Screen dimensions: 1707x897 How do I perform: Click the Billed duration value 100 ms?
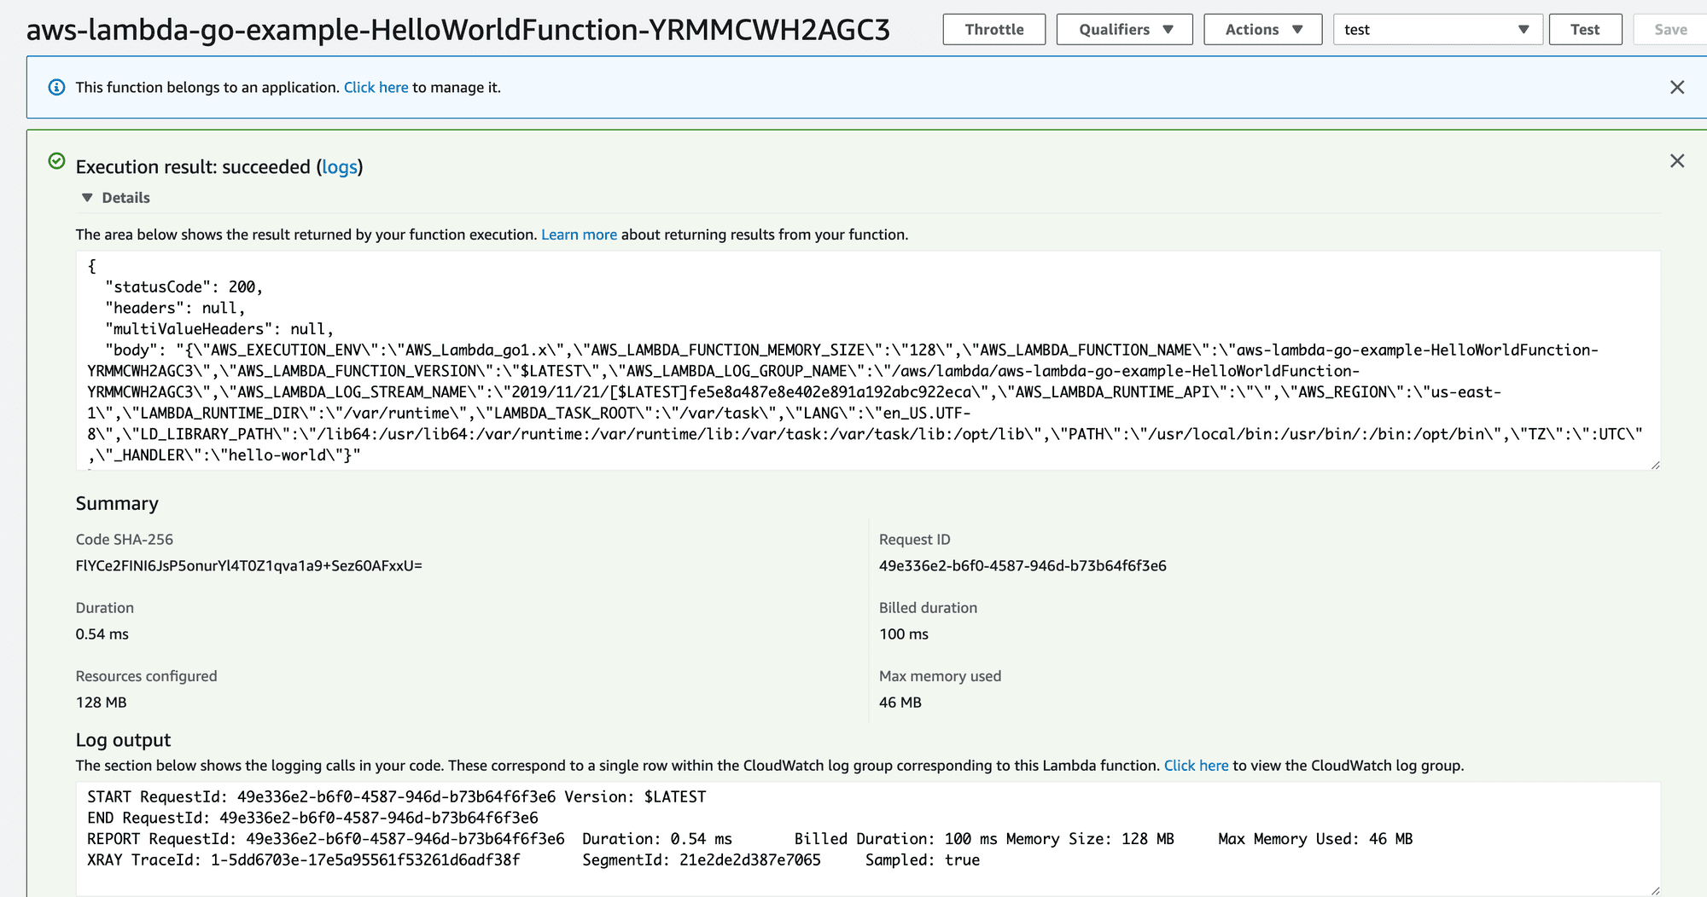[904, 634]
